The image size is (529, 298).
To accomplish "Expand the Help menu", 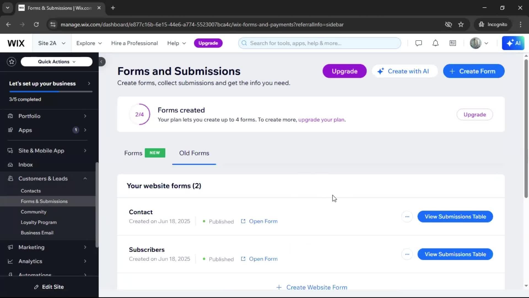I will [x=177, y=43].
